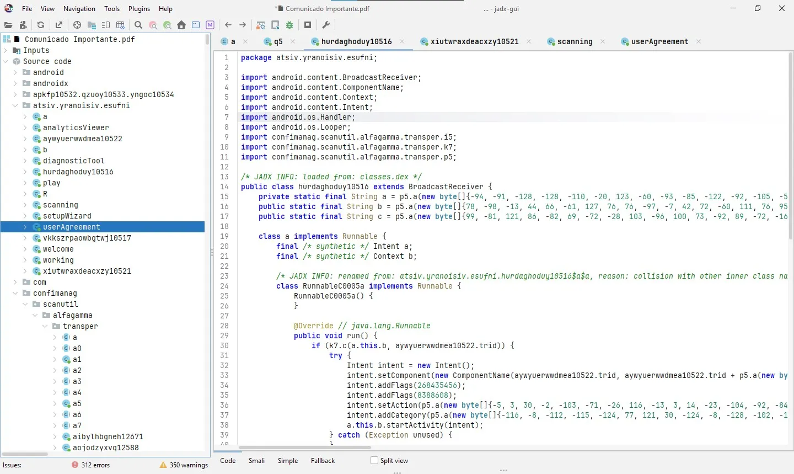
Task: Open the log viewer icon
Action: coord(308,25)
